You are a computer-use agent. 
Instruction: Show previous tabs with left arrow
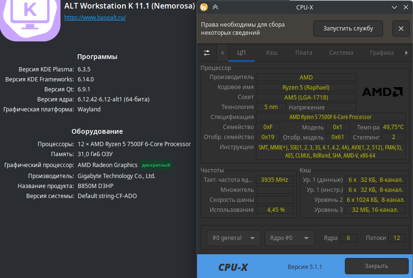click(x=222, y=53)
